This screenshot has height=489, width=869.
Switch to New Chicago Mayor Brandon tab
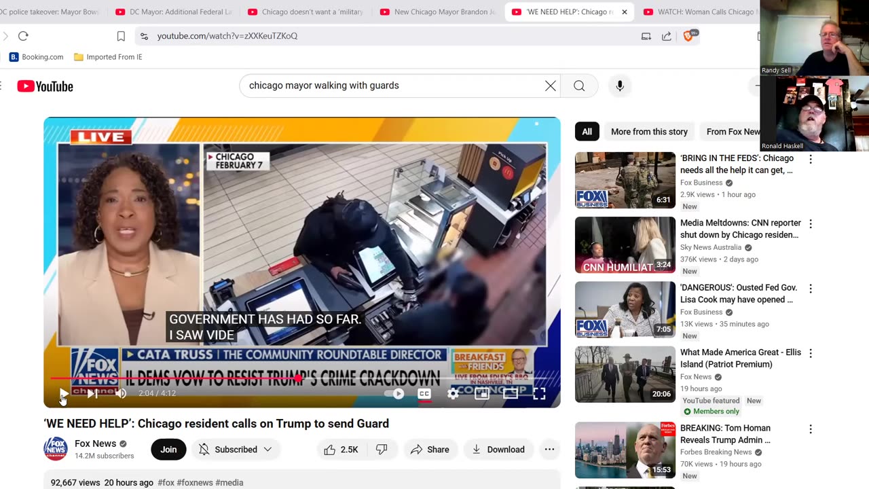click(439, 12)
